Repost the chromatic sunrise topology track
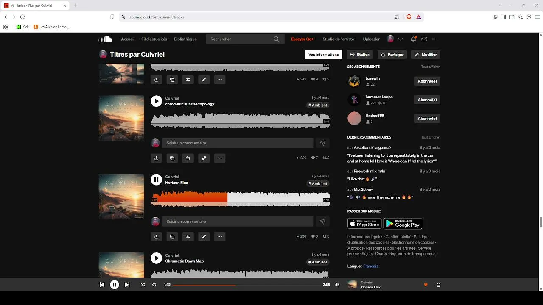Screen dimensions: 543x305 click(x=188, y=158)
